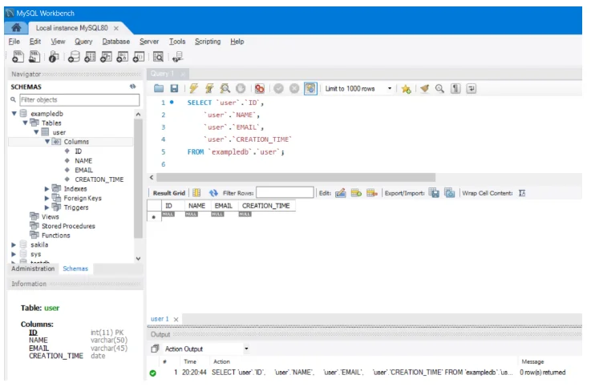Click the Filter objects search field

coord(79,100)
